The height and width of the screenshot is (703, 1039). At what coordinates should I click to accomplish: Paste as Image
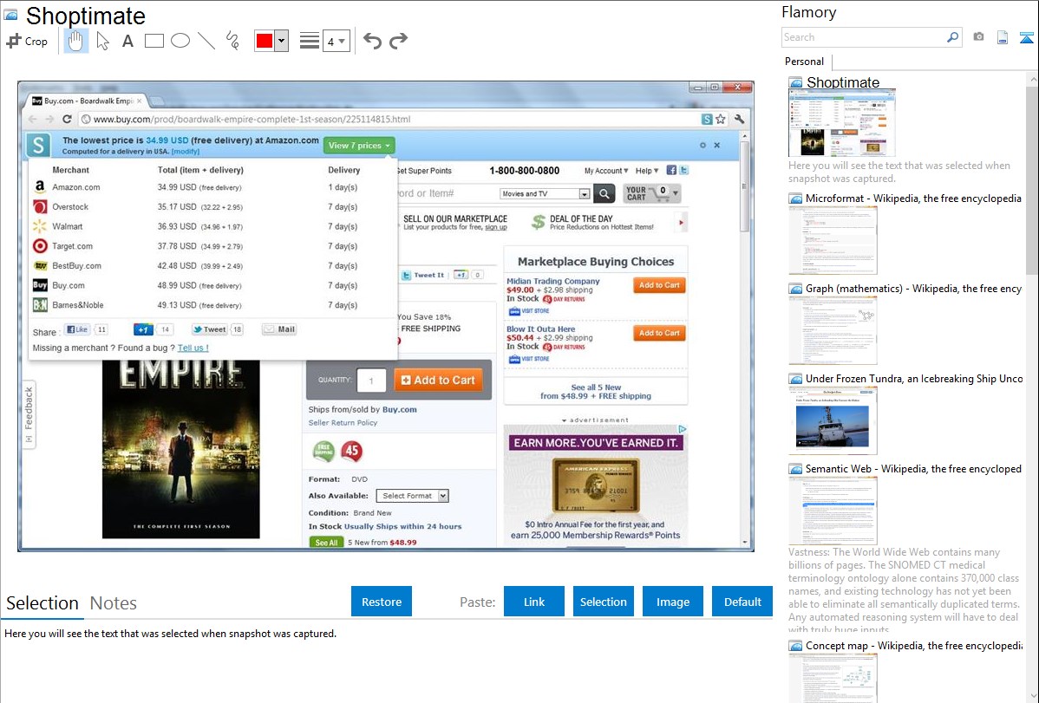[672, 602]
